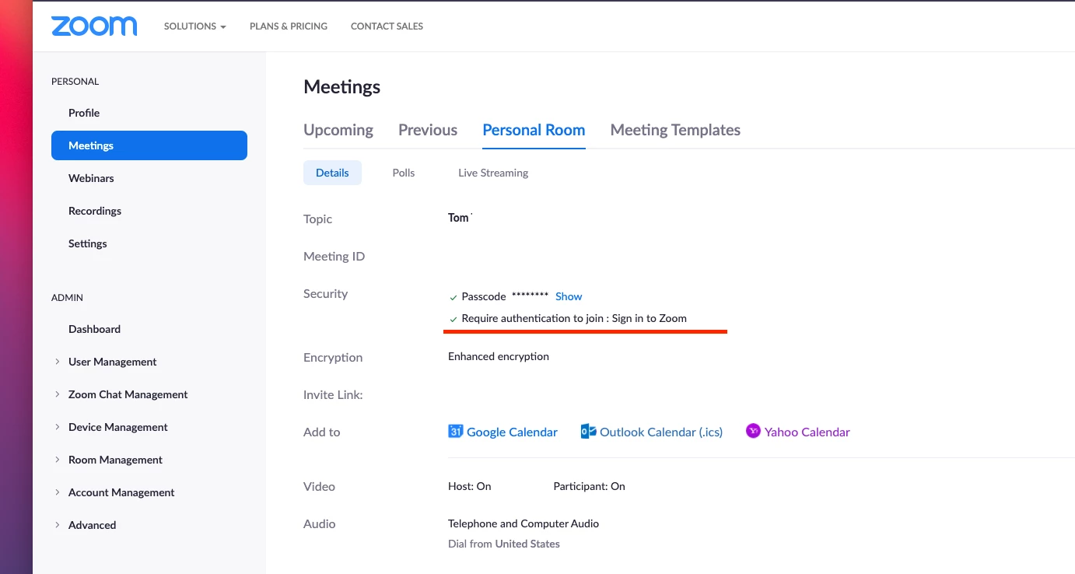Click the Outlook Calendar icon
Viewport: 1075px width, 574px height.
coord(589,432)
